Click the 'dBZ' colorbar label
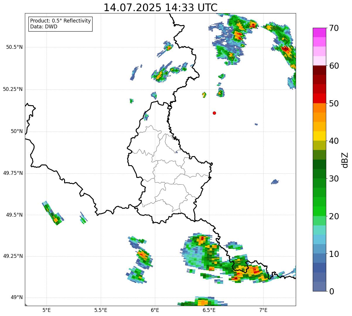This screenshot has width=352, height=316. point(345,160)
